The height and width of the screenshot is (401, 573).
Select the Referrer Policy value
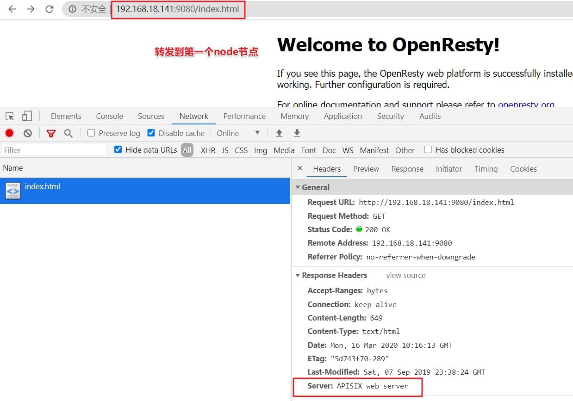(421, 257)
